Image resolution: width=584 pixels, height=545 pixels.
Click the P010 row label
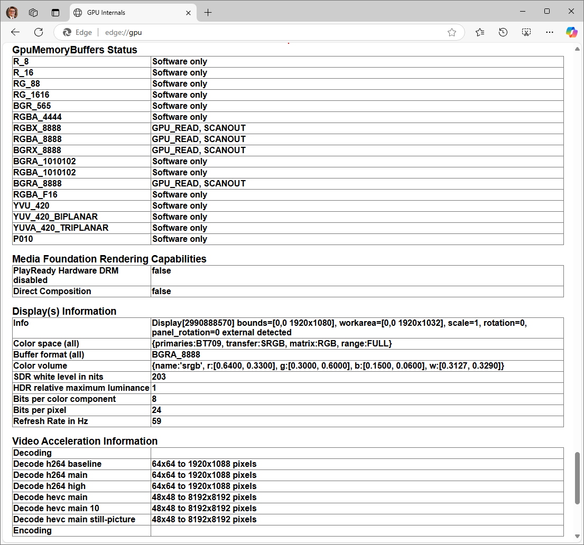[x=23, y=239]
